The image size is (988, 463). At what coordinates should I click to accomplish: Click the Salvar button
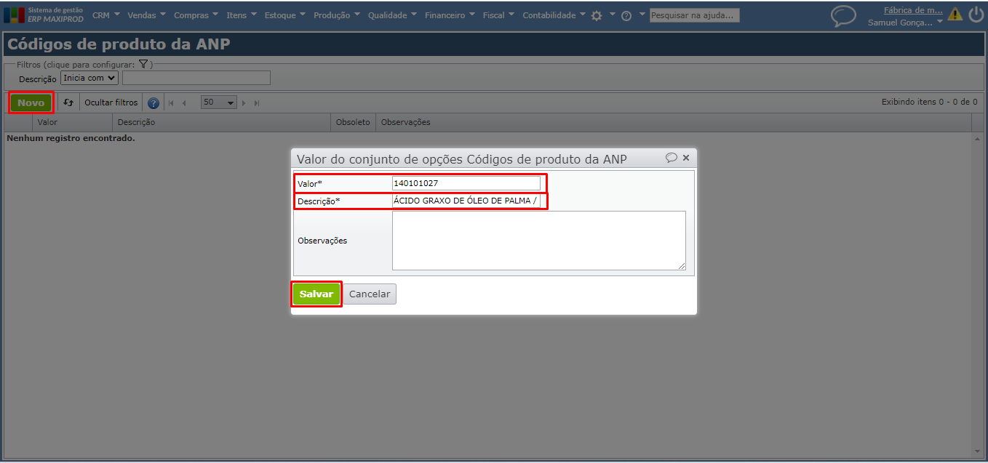click(x=316, y=294)
